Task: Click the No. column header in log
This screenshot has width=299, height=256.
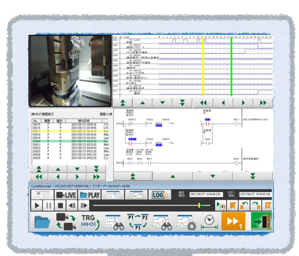Action: pyautogui.click(x=36, y=121)
